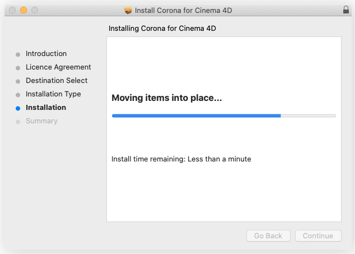Screen dimensions: 355x254
Task: Select the Introduction step label
Action: [x=46, y=53]
